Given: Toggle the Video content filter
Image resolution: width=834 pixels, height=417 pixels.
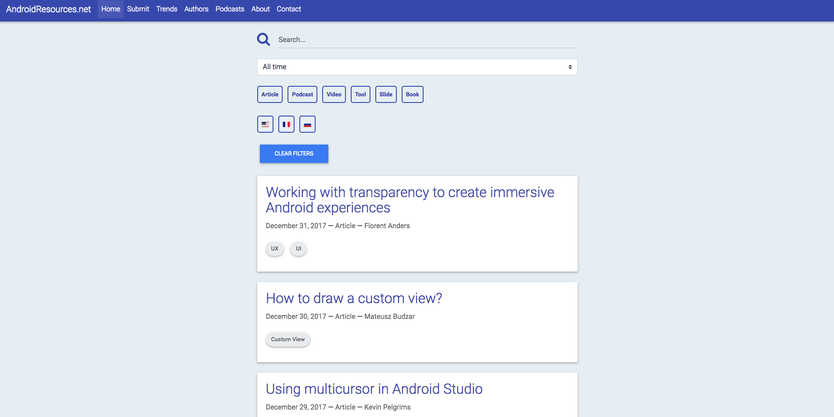Looking at the screenshot, I should [x=334, y=94].
